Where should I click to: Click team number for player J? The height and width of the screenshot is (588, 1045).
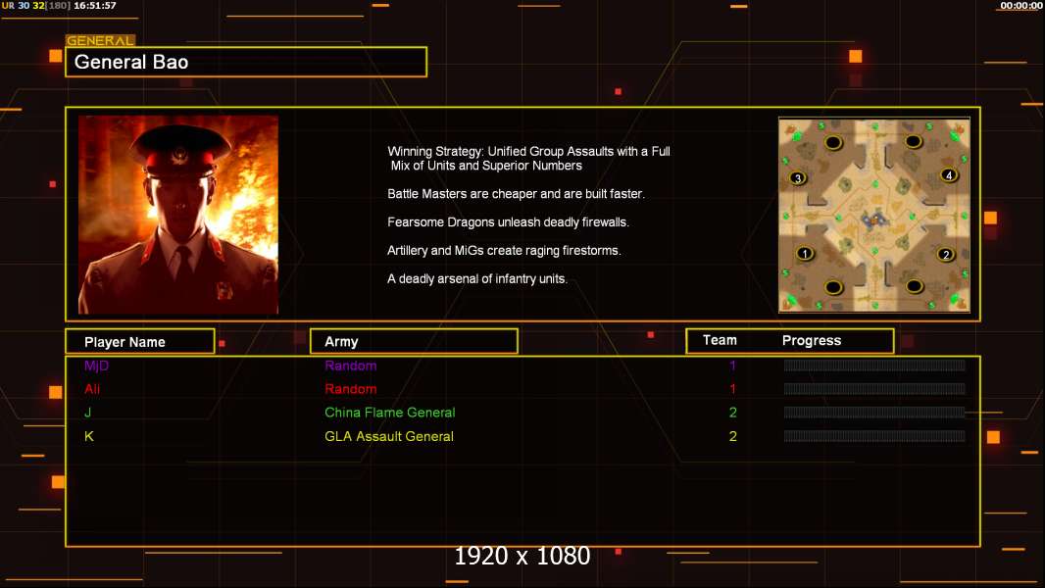(733, 413)
